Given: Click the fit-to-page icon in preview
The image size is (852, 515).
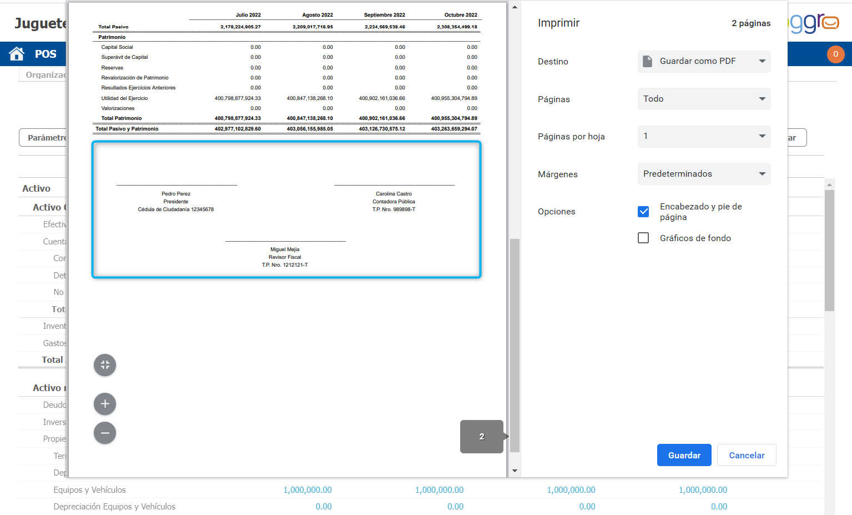Looking at the screenshot, I should [105, 365].
